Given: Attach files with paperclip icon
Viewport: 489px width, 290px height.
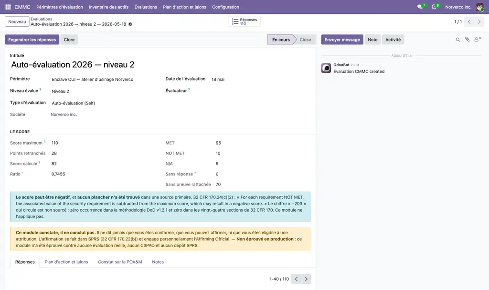Looking at the screenshot, I should (467, 39).
